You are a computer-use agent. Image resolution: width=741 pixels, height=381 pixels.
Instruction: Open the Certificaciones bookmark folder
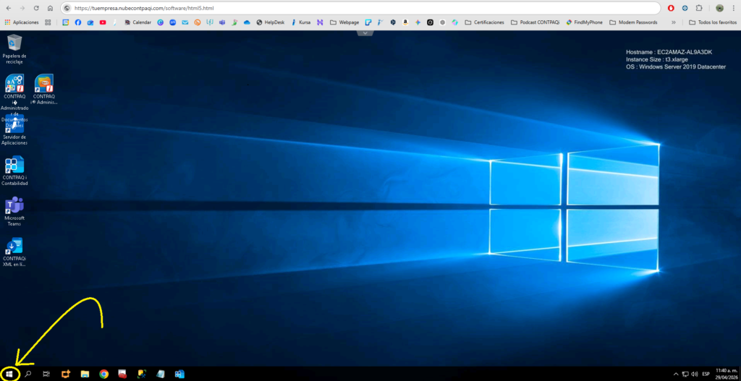coord(485,22)
